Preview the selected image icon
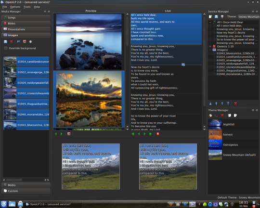 [19, 41]
